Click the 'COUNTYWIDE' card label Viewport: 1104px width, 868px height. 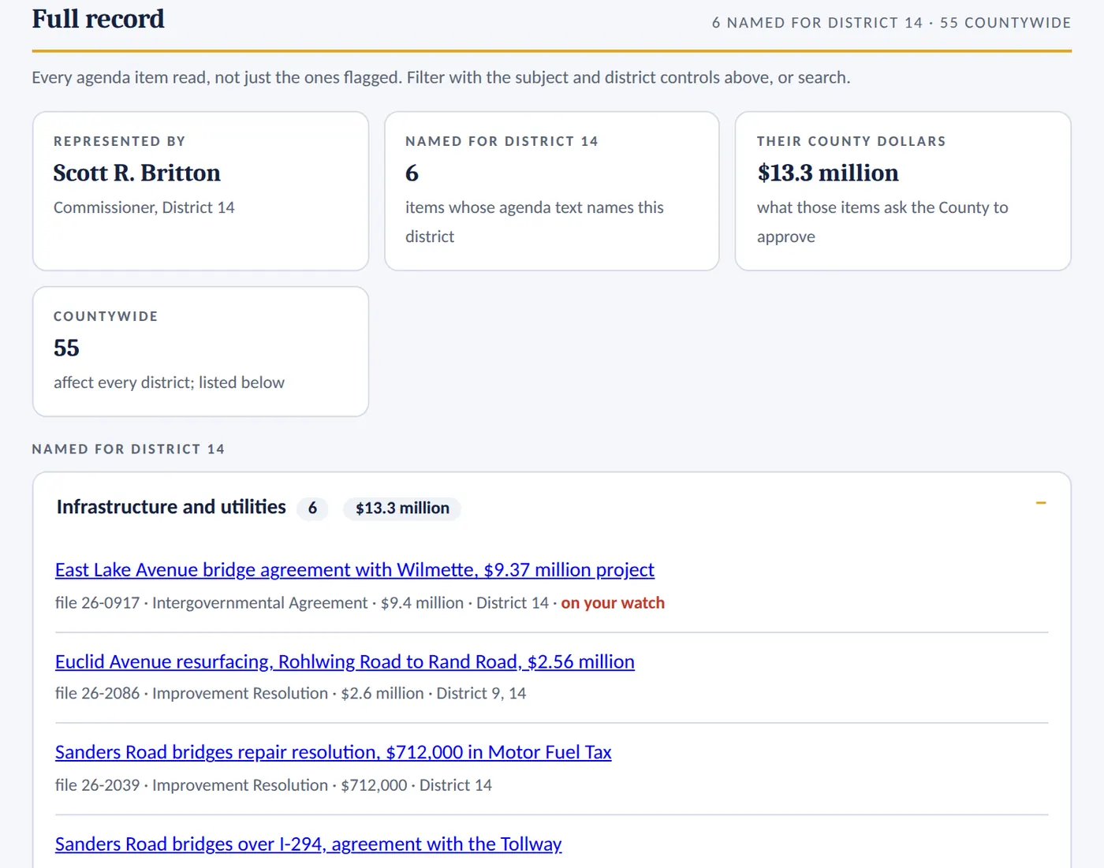pyautogui.click(x=106, y=316)
